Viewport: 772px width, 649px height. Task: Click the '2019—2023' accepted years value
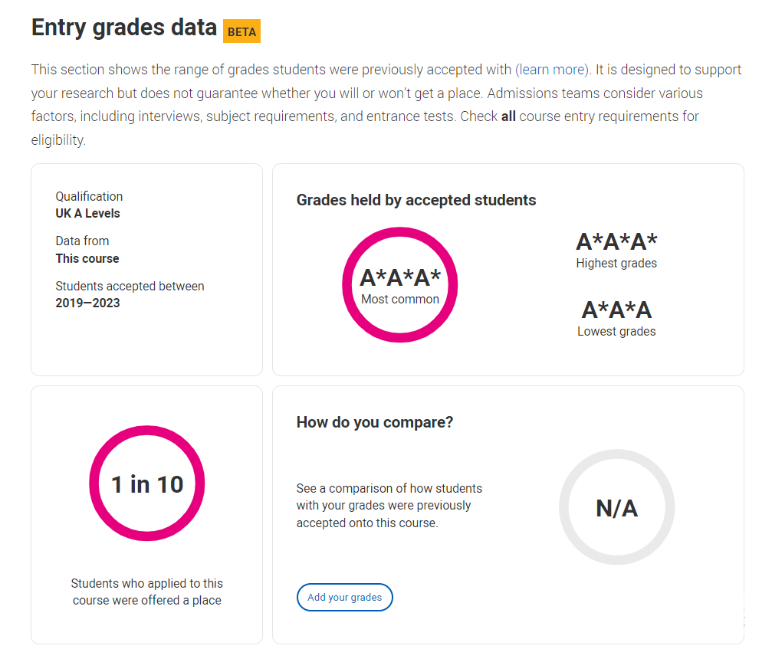(87, 303)
